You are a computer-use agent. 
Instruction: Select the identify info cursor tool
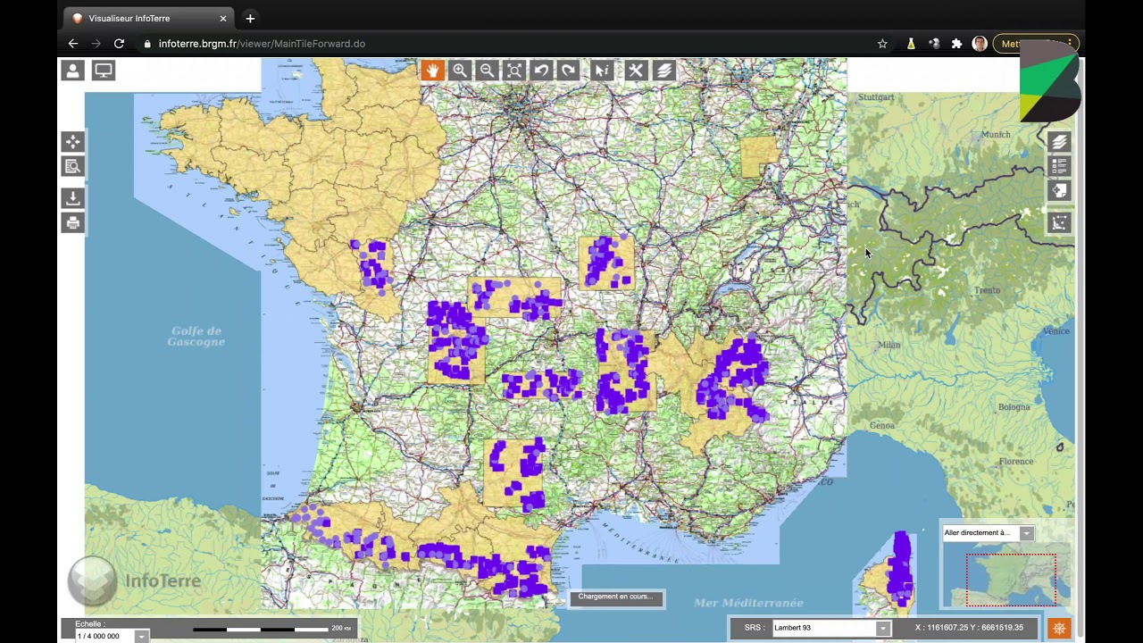[602, 71]
